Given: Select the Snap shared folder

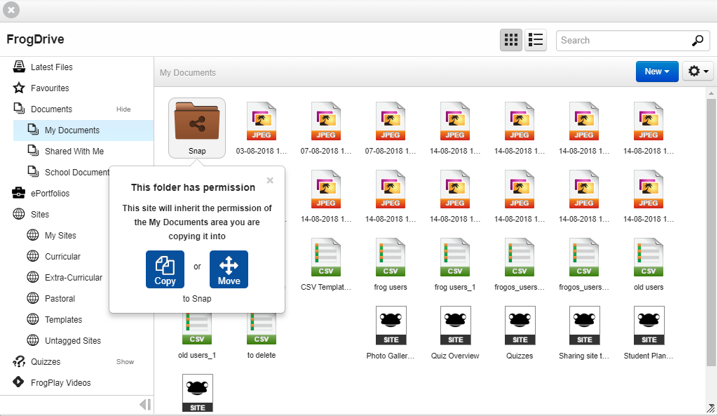Looking at the screenshot, I should click(197, 128).
